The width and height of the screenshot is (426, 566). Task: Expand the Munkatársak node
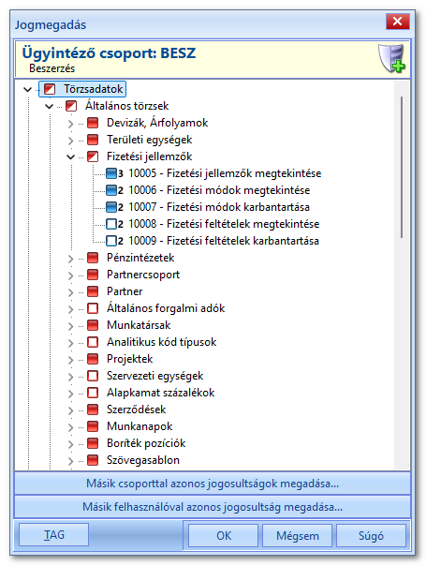coord(71,326)
